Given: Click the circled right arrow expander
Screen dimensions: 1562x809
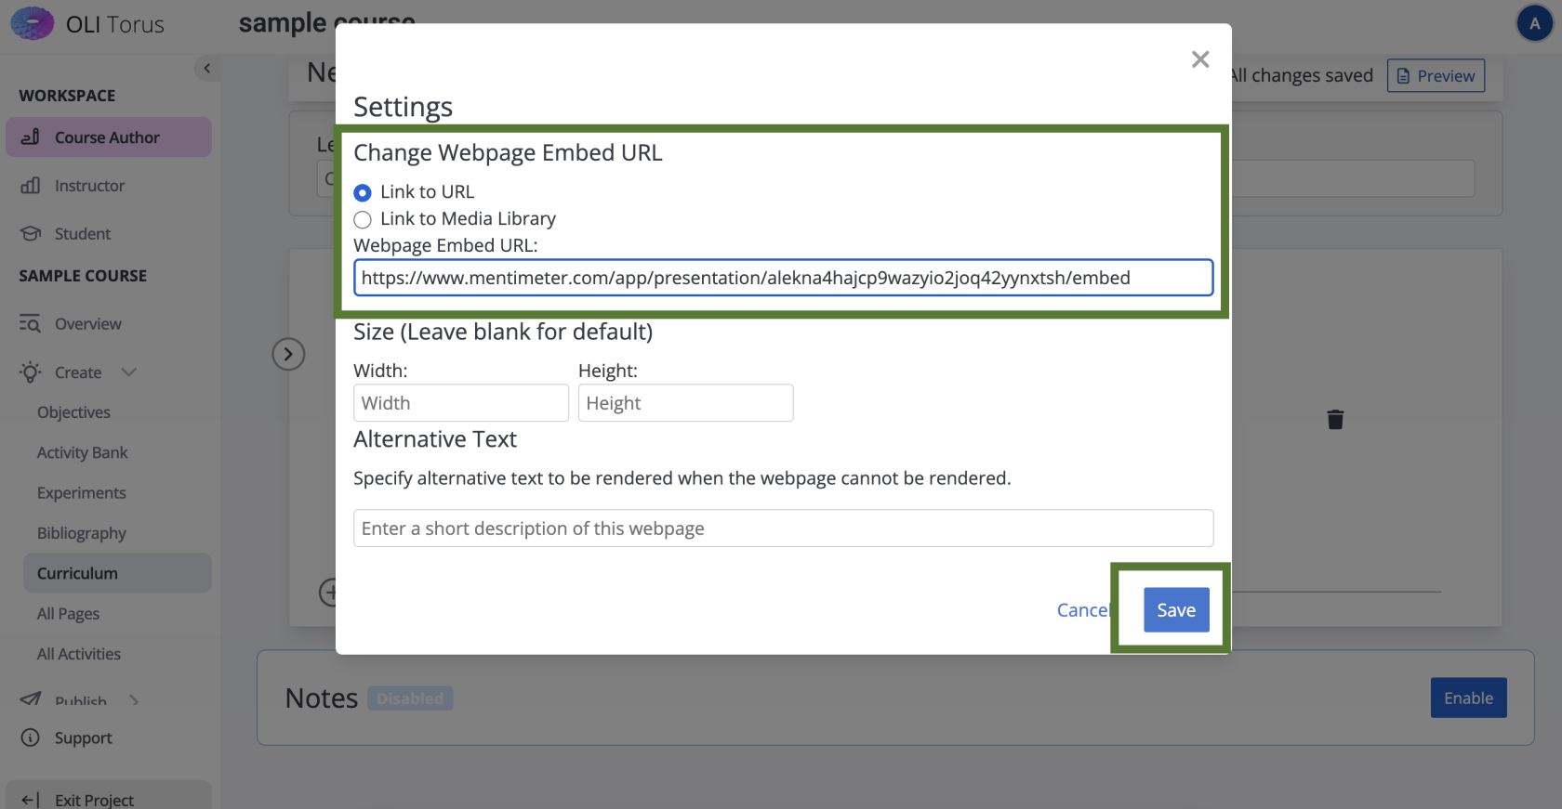Looking at the screenshot, I should pyautogui.click(x=288, y=354).
